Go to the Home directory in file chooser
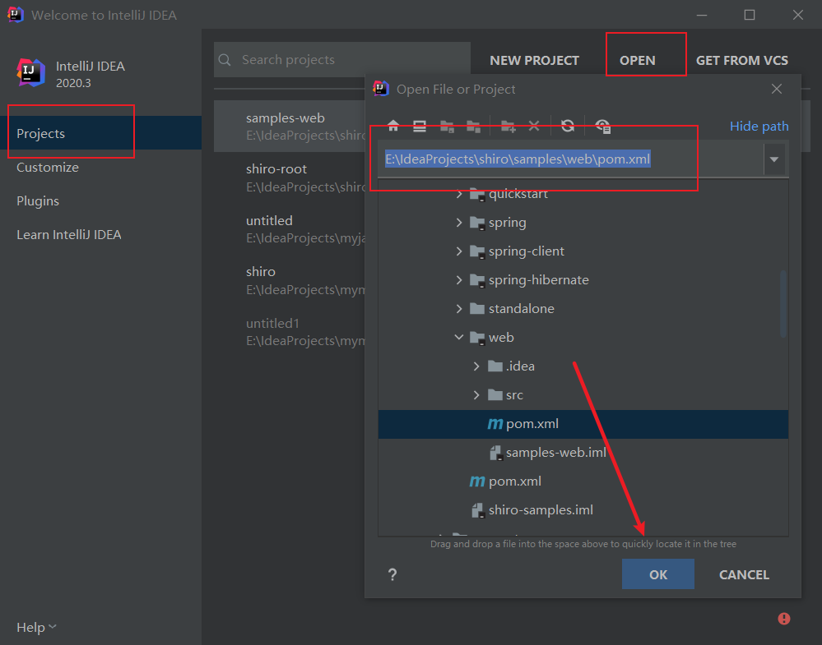The width and height of the screenshot is (822, 645). coord(393,126)
